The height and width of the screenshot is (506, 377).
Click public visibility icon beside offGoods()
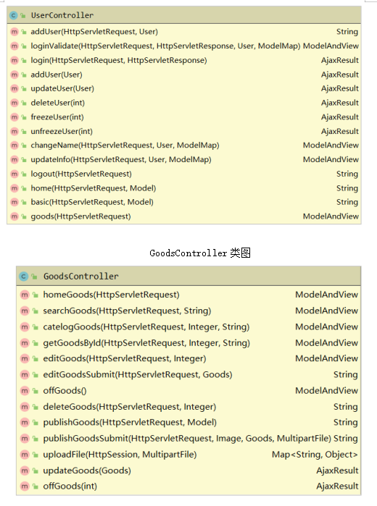36,391
